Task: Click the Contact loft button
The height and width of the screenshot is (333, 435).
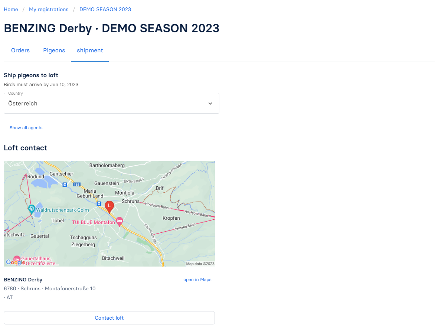Action: (109, 318)
